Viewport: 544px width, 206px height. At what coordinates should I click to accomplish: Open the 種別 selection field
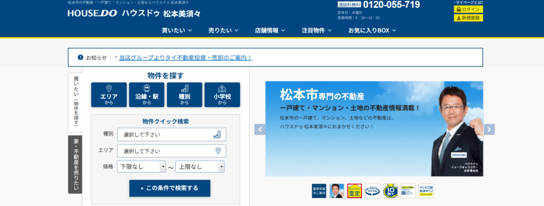172,135
